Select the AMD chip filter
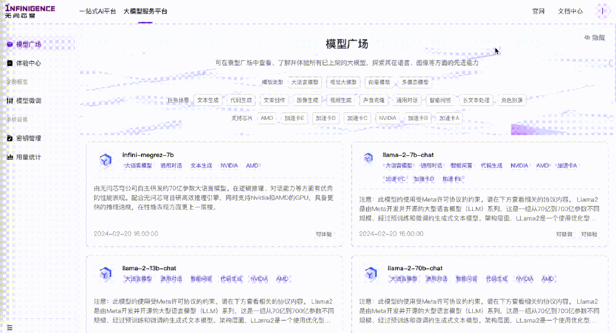The width and height of the screenshot is (616, 333). [x=267, y=118]
